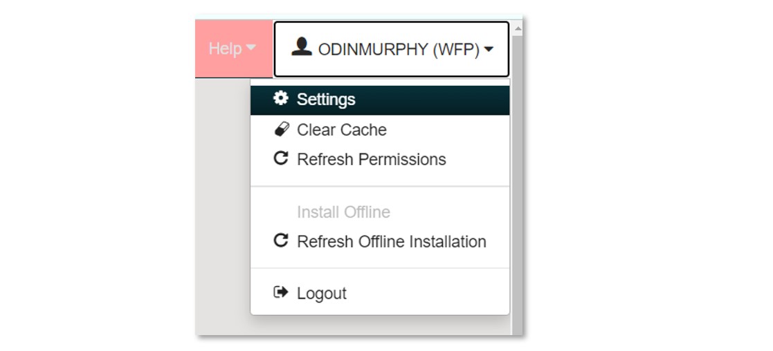The image size is (773, 351).
Task: Click the small caret next to Help
Action: (251, 48)
